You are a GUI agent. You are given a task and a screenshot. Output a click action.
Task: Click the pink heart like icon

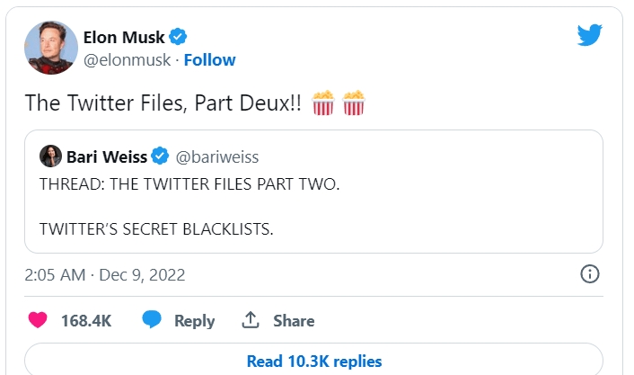(x=38, y=320)
